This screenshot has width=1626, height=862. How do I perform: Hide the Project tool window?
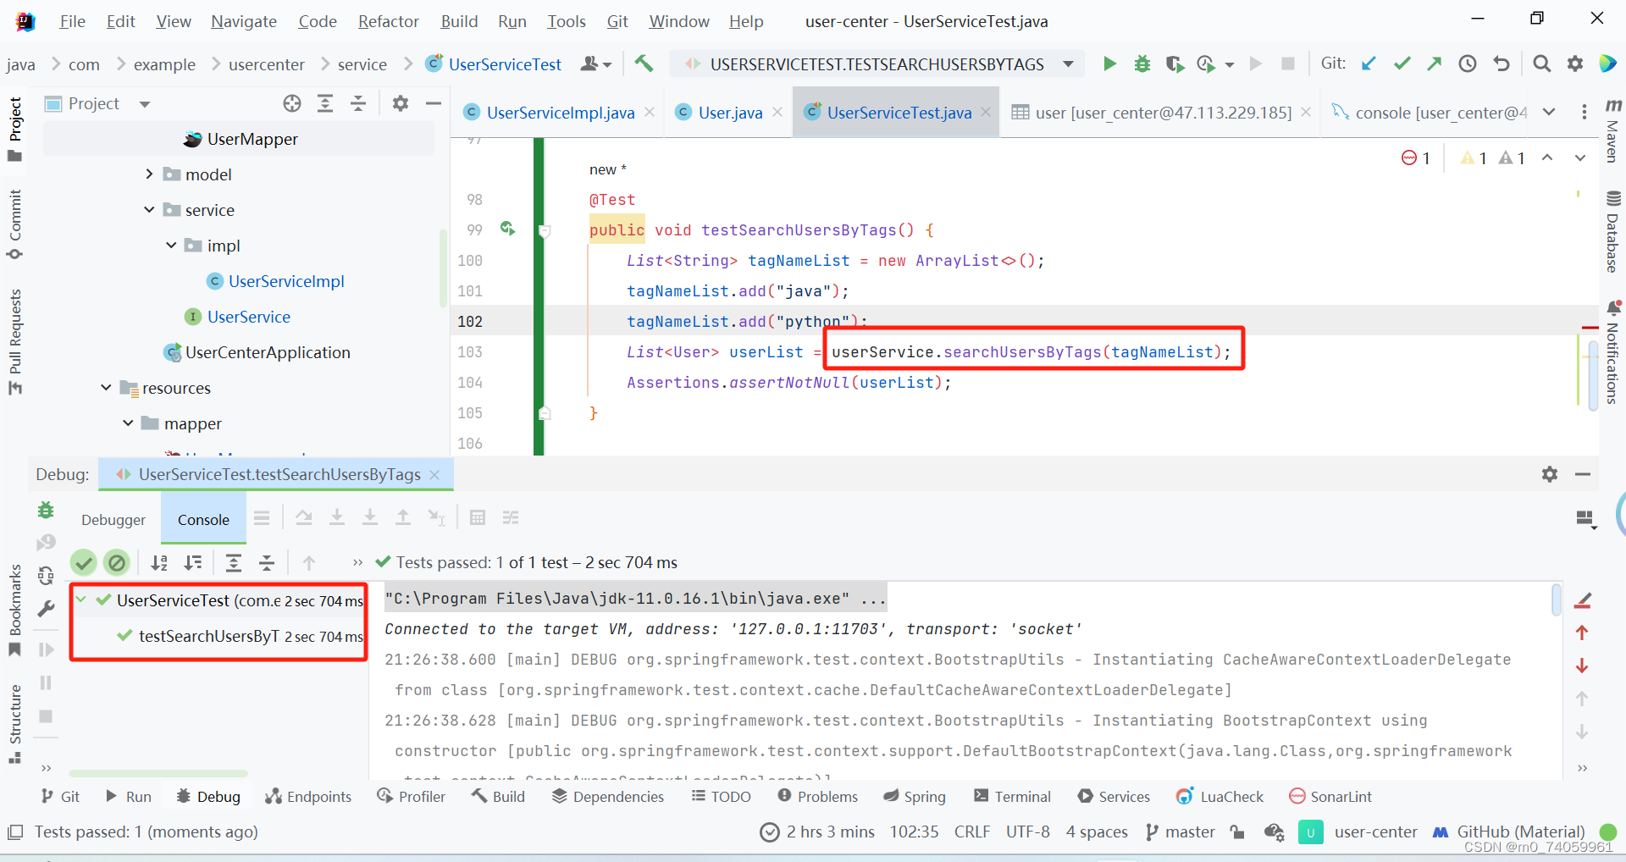click(434, 103)
